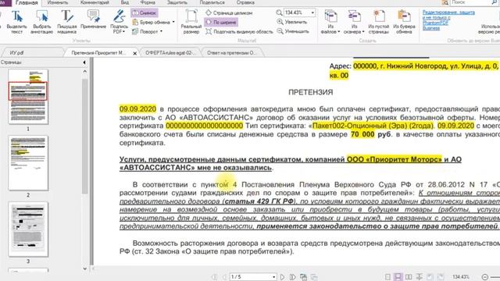Select page 3 thumbnail
The height and width of the screenshot is (281, 500).
(28, 229)
